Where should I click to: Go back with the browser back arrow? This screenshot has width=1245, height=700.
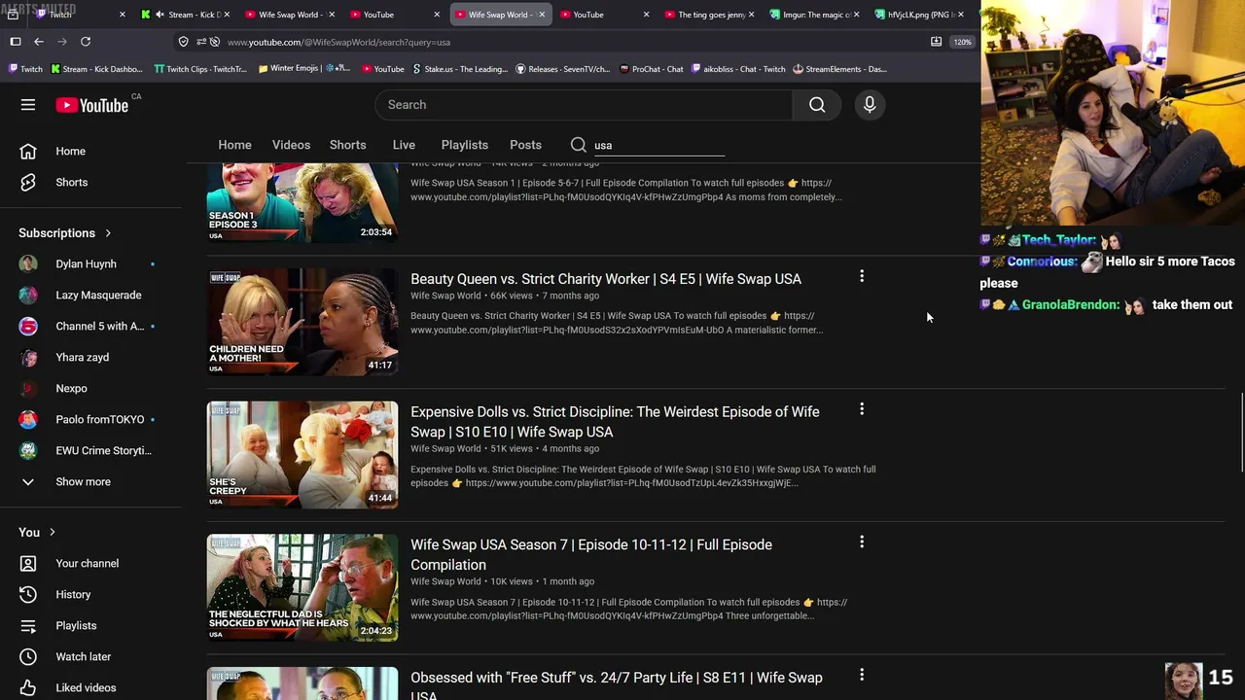[x=39, y=42]
